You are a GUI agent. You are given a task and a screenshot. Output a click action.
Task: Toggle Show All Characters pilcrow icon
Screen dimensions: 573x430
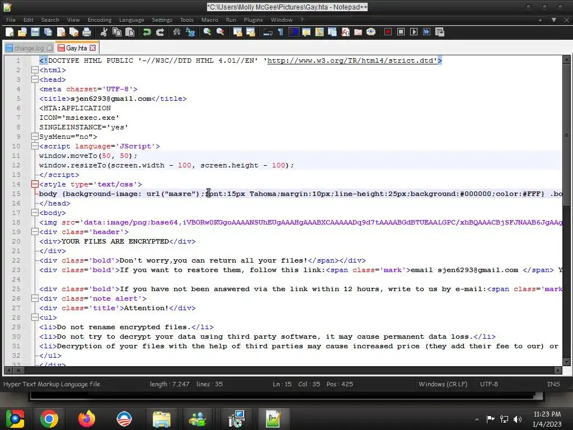tap(280, 32)
